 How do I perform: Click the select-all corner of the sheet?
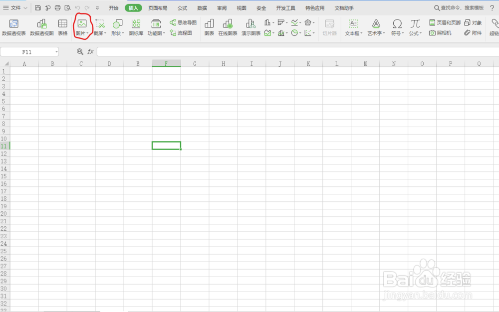5,63
